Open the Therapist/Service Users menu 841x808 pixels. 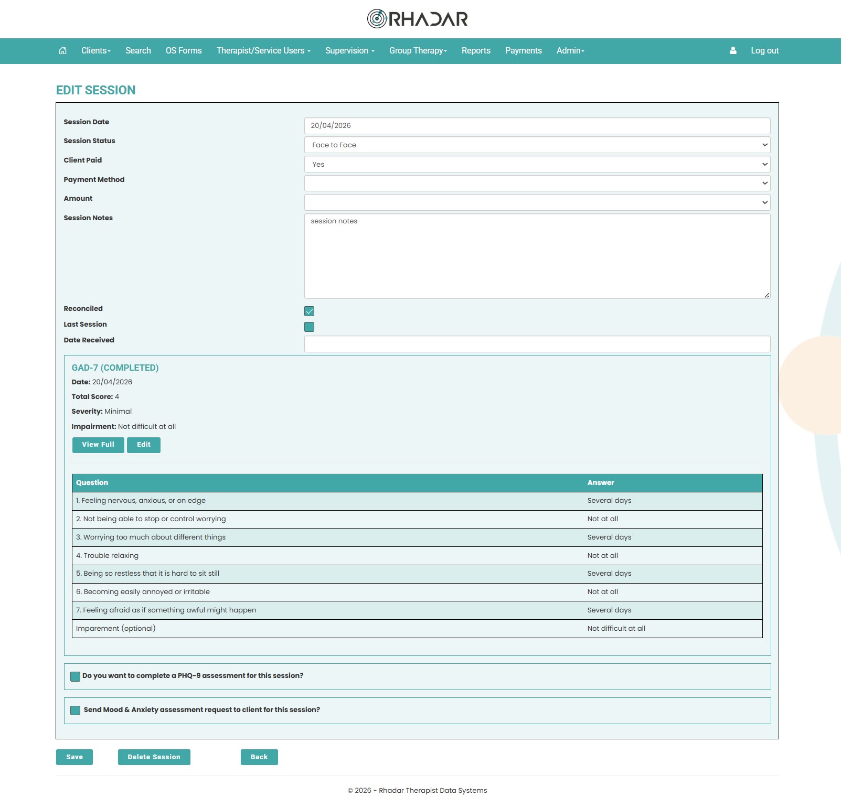(x=263, y=50)
